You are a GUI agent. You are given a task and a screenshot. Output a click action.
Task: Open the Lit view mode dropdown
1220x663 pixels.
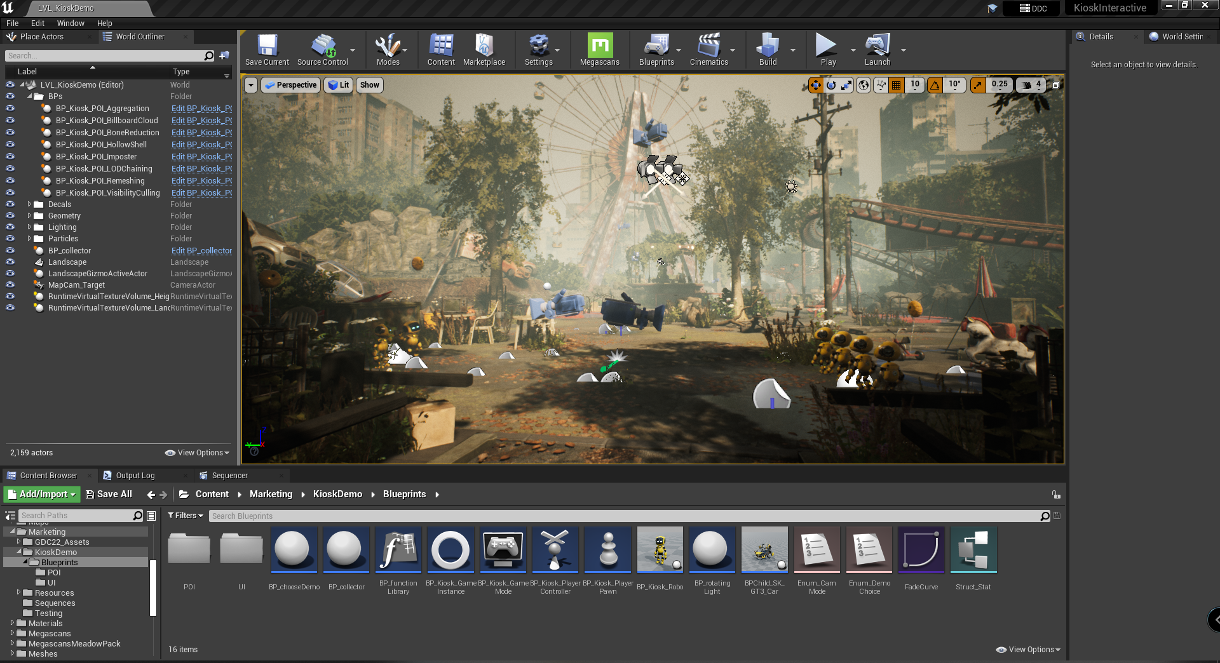tap(339, 85)
